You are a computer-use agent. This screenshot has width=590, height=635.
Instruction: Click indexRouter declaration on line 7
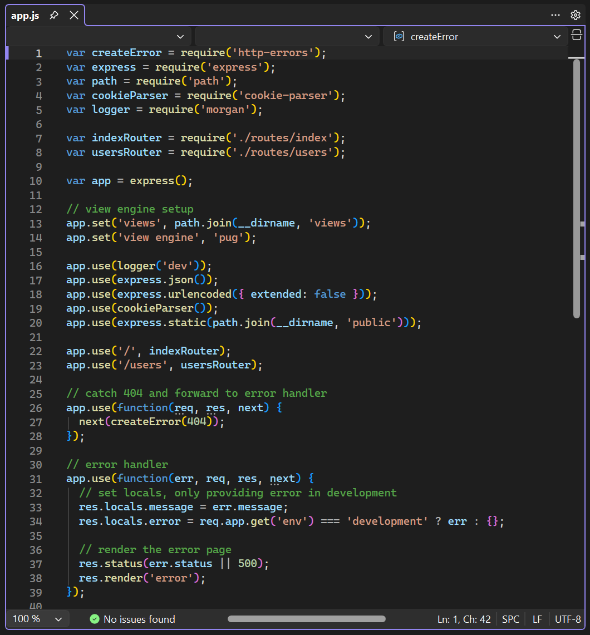126,138
